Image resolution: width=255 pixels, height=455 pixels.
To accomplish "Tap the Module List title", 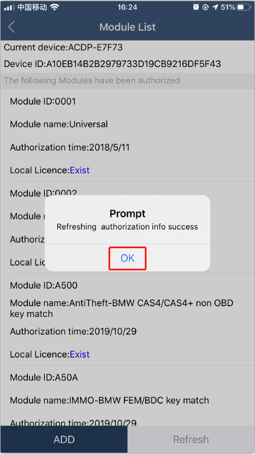I will [127, 27].
